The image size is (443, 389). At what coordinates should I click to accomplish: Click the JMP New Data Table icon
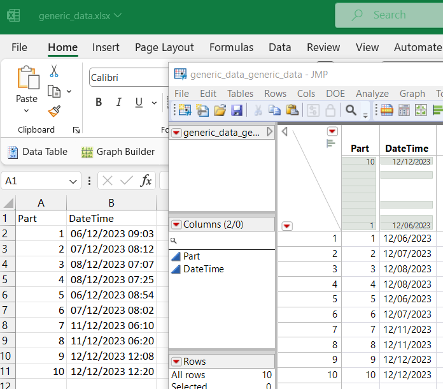[185, 110]
